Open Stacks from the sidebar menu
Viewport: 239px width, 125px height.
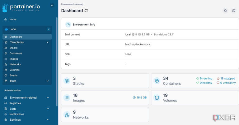14,48
